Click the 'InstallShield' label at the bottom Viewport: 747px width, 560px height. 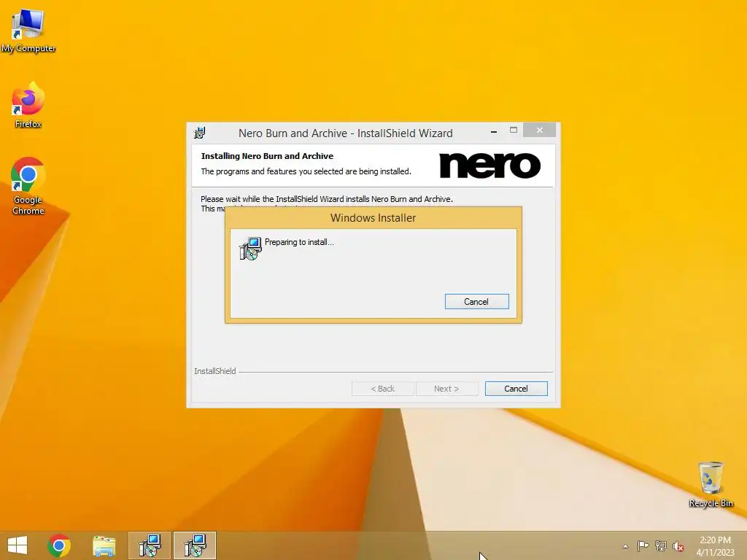coord(215,371)
